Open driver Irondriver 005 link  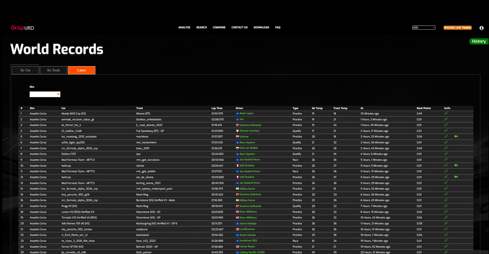coord(248,241)
